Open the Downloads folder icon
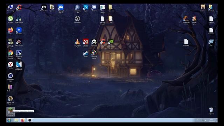 point(211,8)
